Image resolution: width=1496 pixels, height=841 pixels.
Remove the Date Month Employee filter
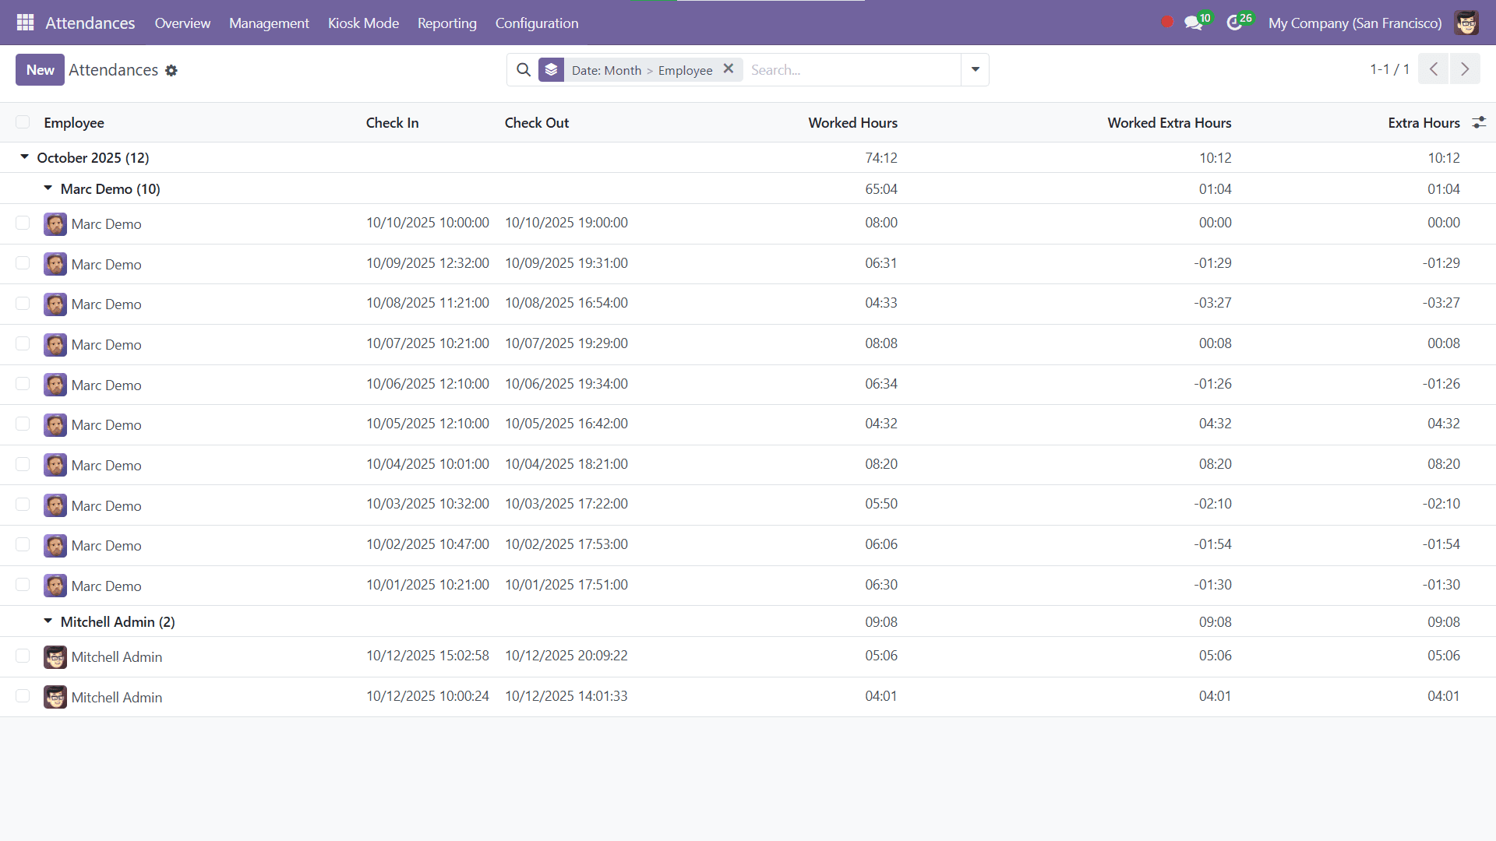[729, 69]
